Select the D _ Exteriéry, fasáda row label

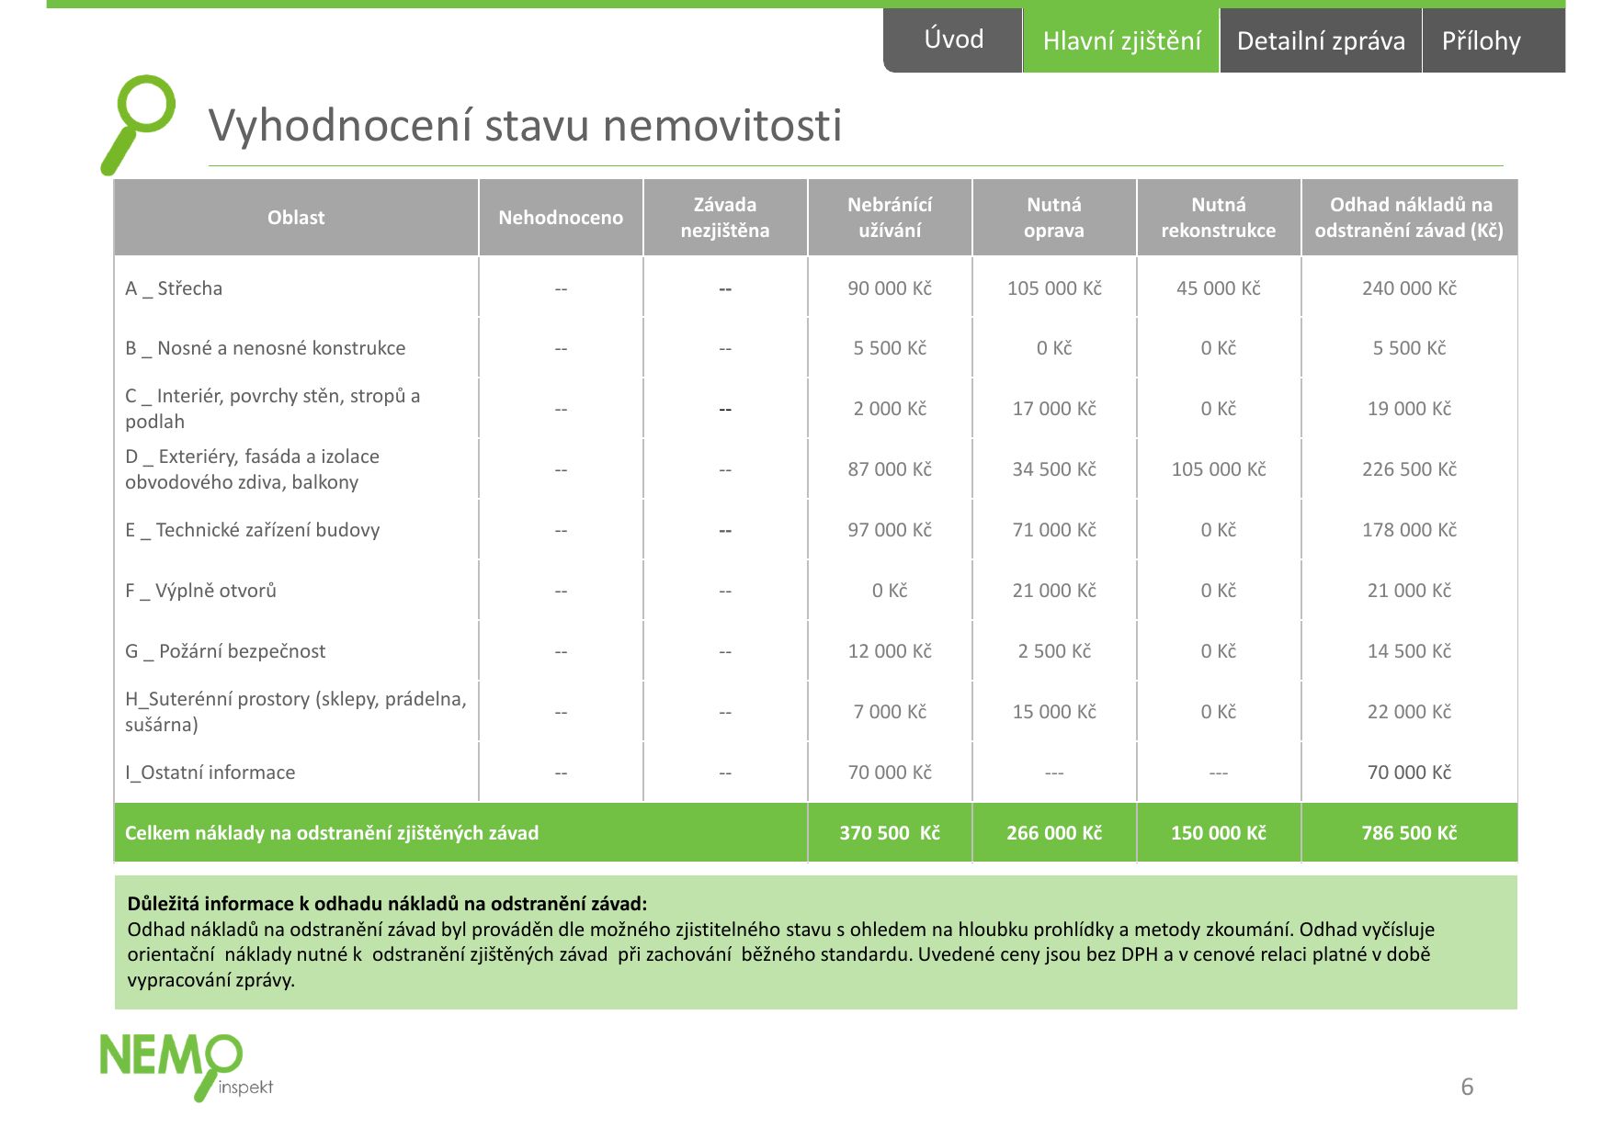[x=252, y=469]
